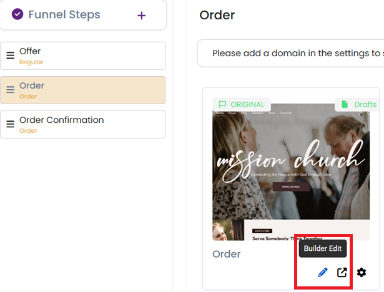Click the drag handle beside Order Confirmation
This screenshot has width=384, height=292.
click(10, 124)
